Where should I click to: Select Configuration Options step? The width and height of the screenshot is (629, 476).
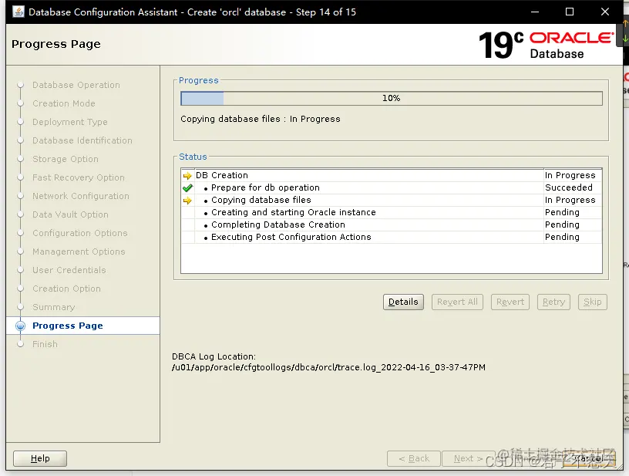(x=80, y=233)
